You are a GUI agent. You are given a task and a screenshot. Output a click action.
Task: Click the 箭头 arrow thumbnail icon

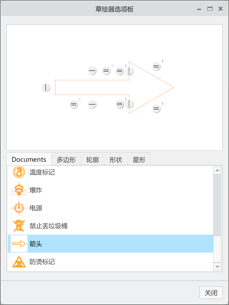tap(19, 244)
